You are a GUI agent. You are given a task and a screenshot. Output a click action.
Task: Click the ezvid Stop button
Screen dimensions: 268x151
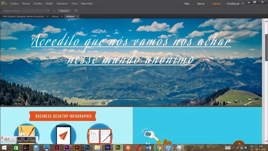point(26,140)
